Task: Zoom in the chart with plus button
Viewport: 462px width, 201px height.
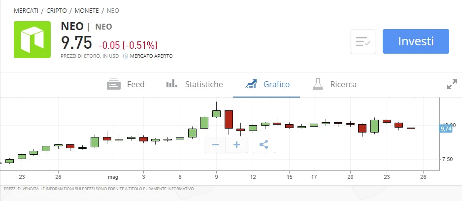Action: point(237,145)
